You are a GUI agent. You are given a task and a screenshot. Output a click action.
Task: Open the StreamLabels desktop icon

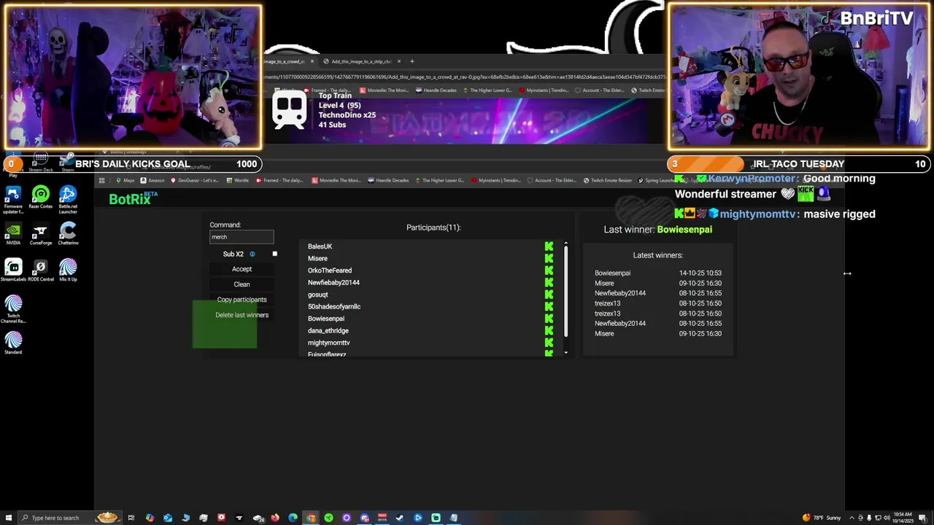pyautogui.click(x=13, y=271)
